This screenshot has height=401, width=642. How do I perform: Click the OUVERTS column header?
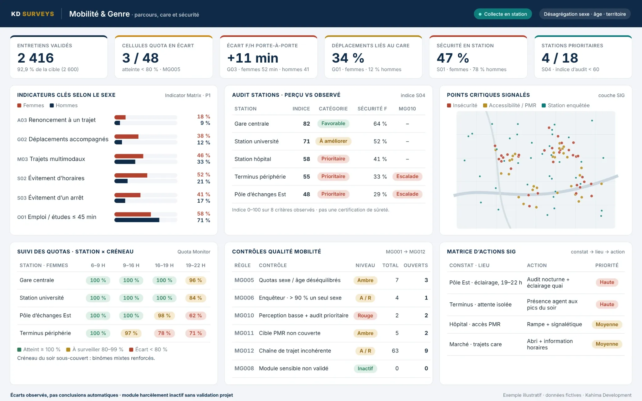click(415, 265)
